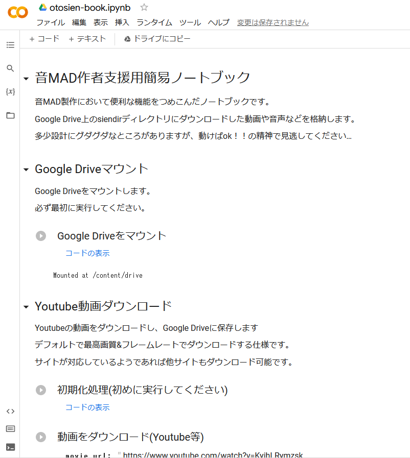
Task: Open the variables {x} panel icon
Action: click(x=10, y=92)
